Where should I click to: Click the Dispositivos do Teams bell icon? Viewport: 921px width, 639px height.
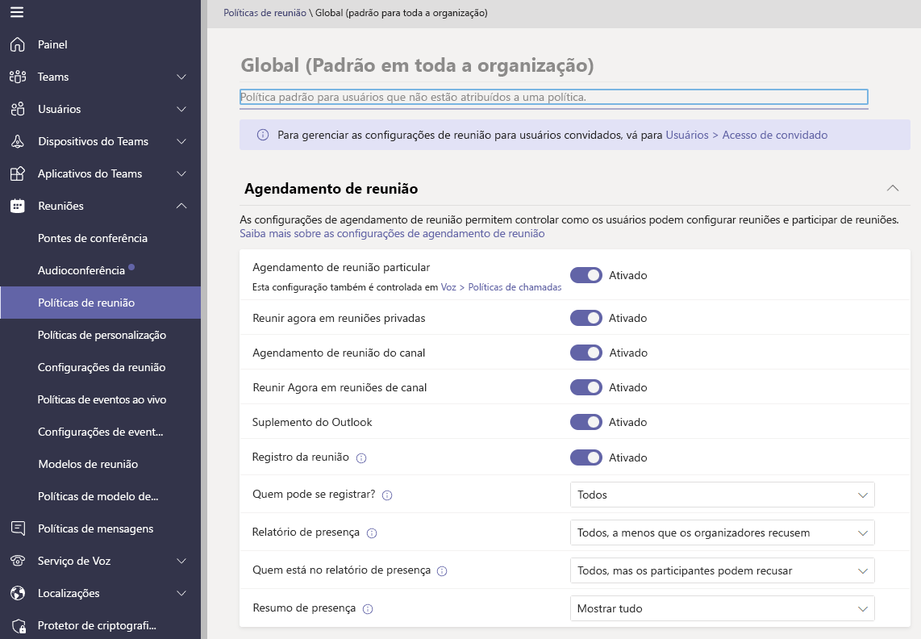pos(18,141)
